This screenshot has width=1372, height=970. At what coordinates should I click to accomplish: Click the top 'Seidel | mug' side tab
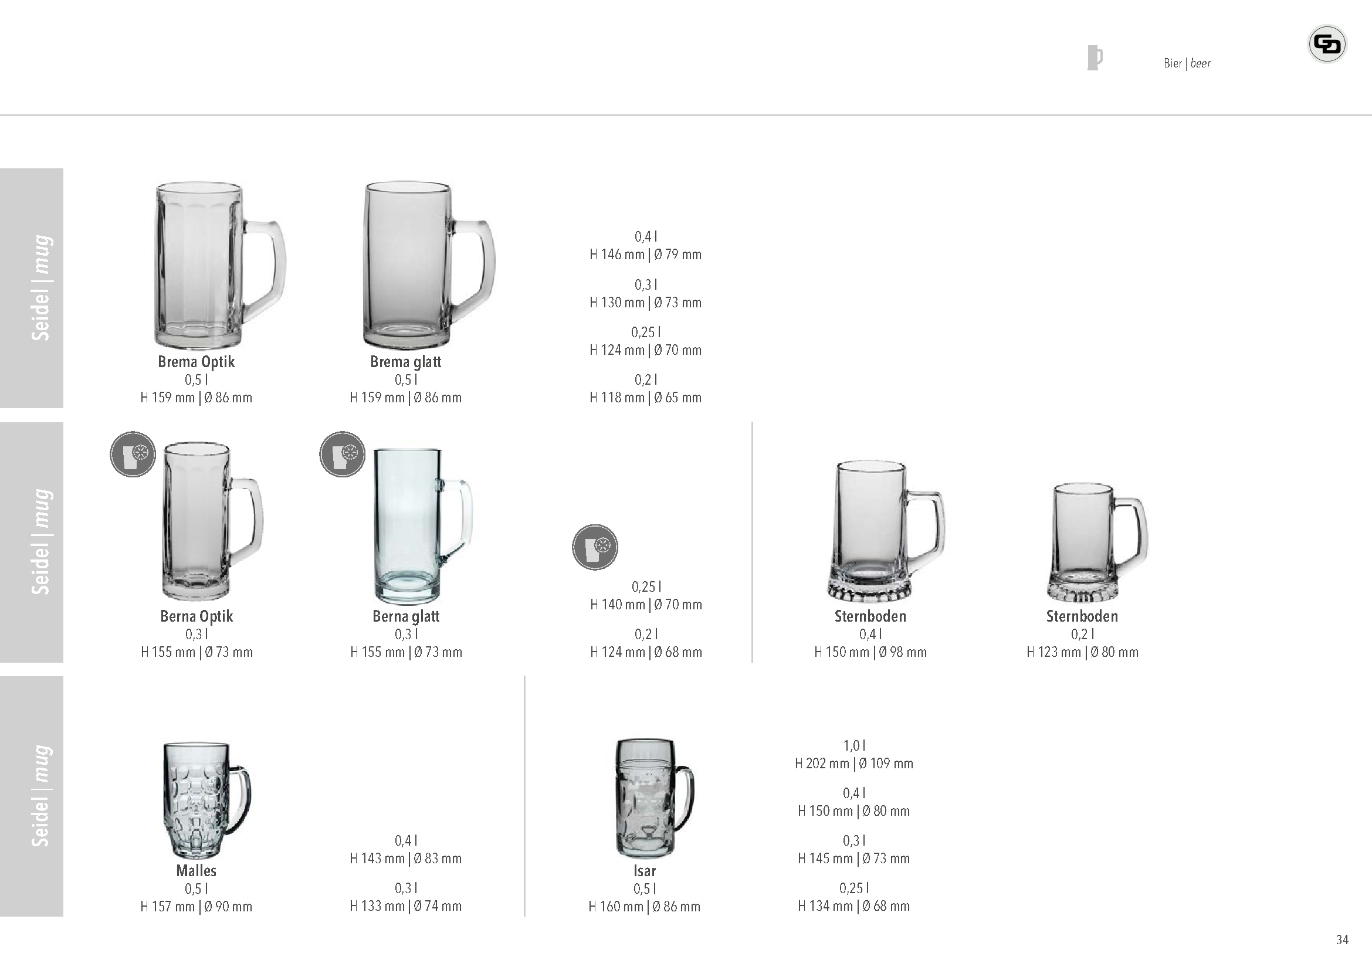[x=32, y=288]
